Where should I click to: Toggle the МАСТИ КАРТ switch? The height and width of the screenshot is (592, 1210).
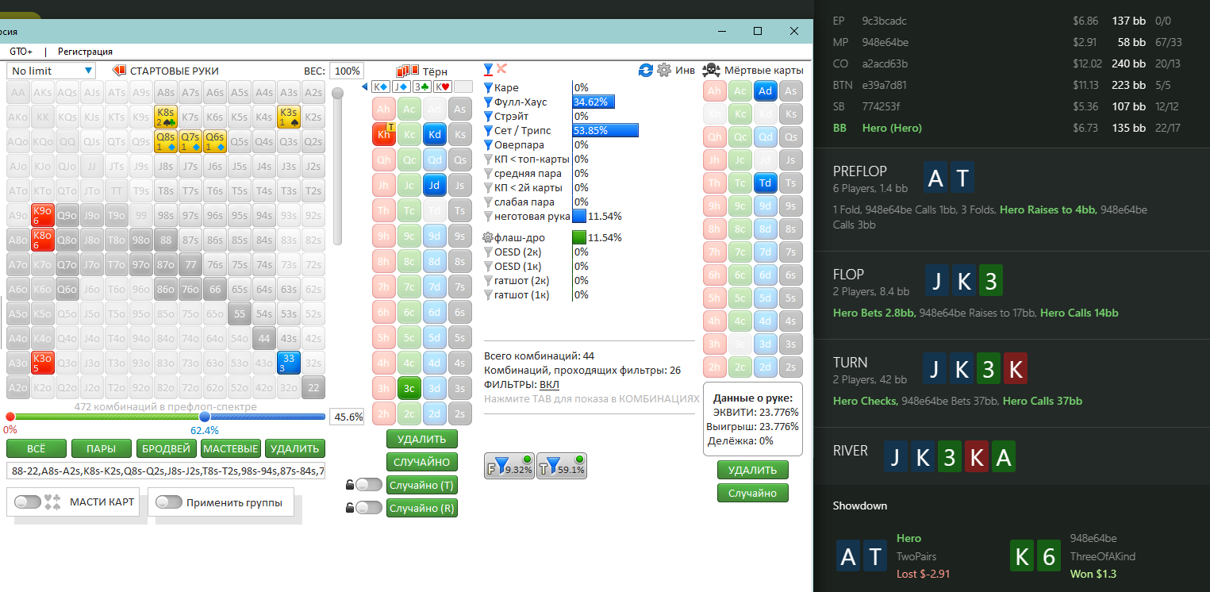(x=28, y=502)
